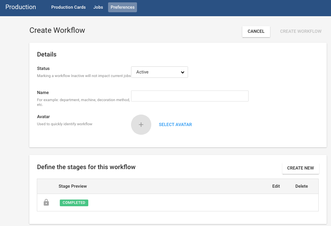Click 'Used to quickly identify workflow' hint
The width and height of the screenshot is (331, 226).
pyautogui.click(x=65, y=124)
